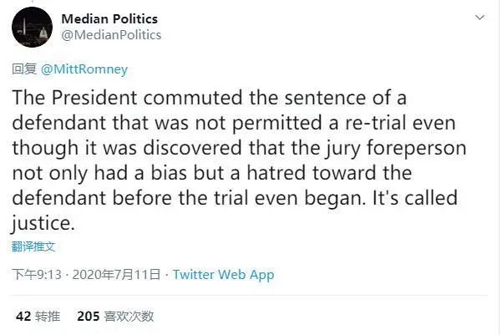The height and width of the screenshot is (335, 502).
Task: Open the Median Politics display name link
Action: pos(109,18)
